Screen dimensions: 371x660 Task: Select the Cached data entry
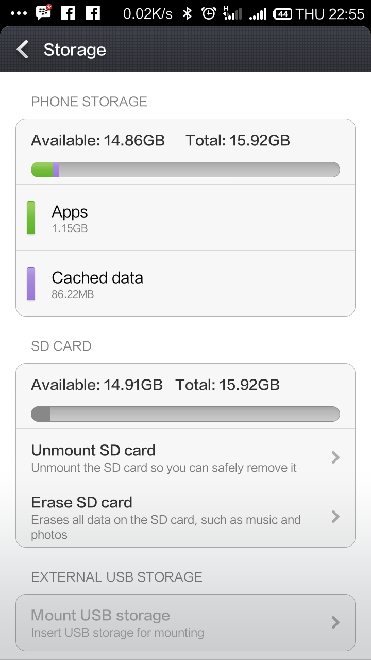[185, 283]
